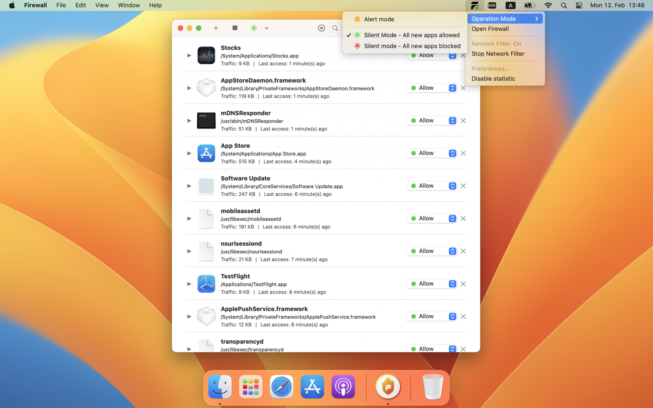The image size is (653, 408).
Task: Open the Window menu
Action: pos(128,5)
